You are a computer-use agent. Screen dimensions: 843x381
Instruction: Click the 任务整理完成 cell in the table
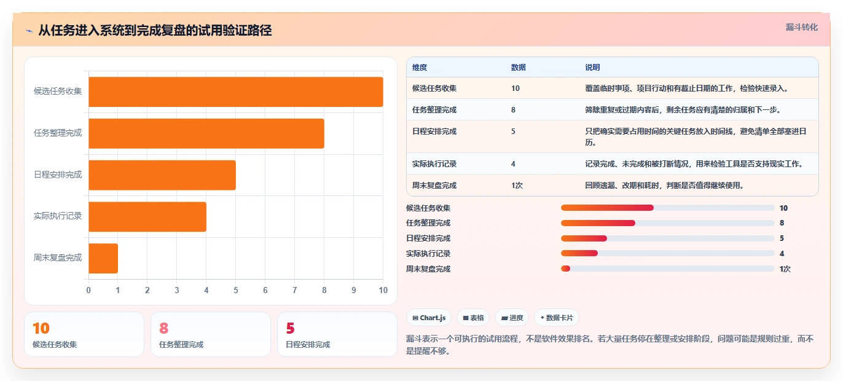point(434,109)
